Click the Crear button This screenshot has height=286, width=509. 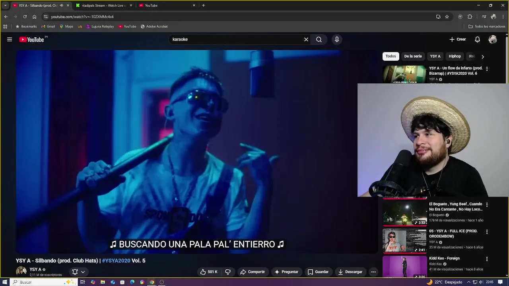pos(458,39)
